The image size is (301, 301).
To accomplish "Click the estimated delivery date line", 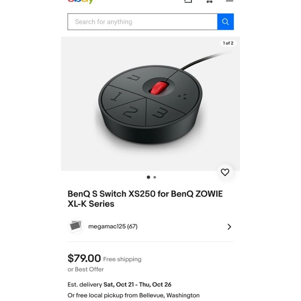I will [x=119, y=284].
